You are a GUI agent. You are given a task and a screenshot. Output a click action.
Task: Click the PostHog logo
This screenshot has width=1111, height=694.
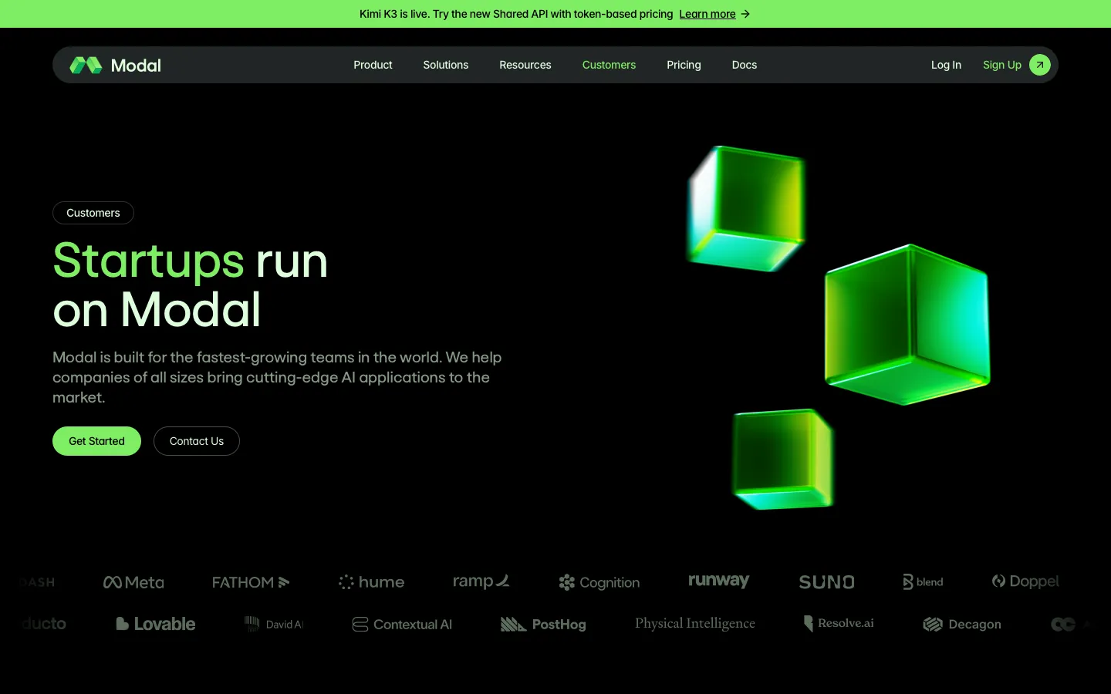[x=543, y=625]
